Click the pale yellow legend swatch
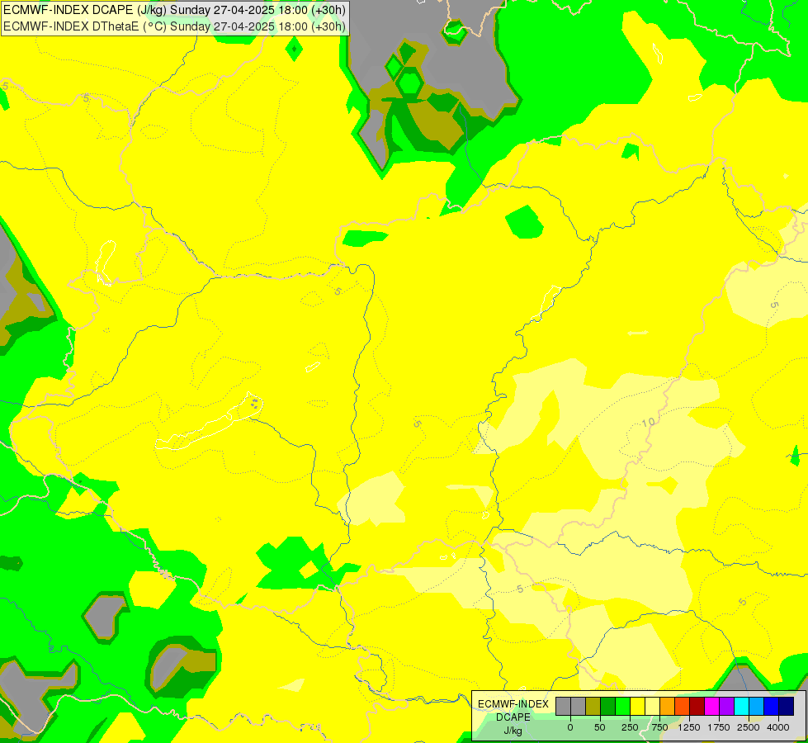This screenshot has width=808, height=743. click(652, 706)
